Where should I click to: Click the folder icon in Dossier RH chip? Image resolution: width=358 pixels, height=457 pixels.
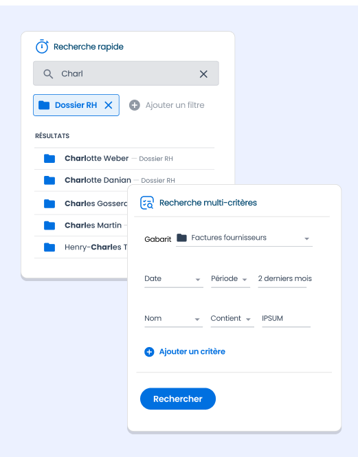click(x=44, y=105)
